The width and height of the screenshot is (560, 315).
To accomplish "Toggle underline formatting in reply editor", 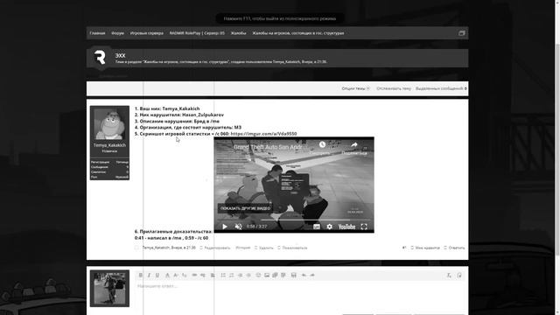I will point(157,275).
